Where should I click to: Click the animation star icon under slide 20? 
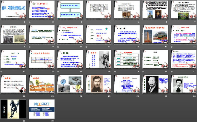[143, 72]
